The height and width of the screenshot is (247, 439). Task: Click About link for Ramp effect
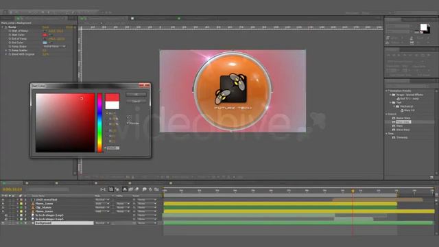coord(69,27)
